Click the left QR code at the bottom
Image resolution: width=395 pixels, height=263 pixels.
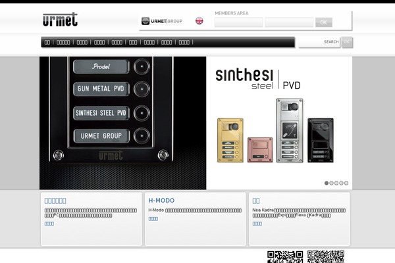click(285, 256)
